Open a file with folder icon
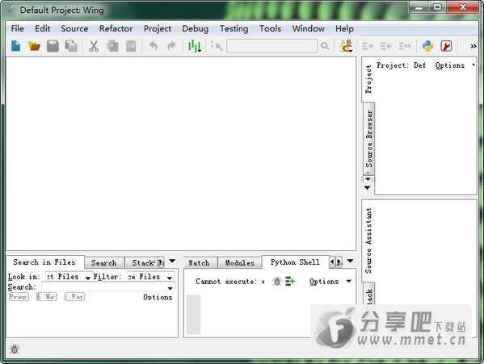Screen dimensions: 484x364 point(34,46)
